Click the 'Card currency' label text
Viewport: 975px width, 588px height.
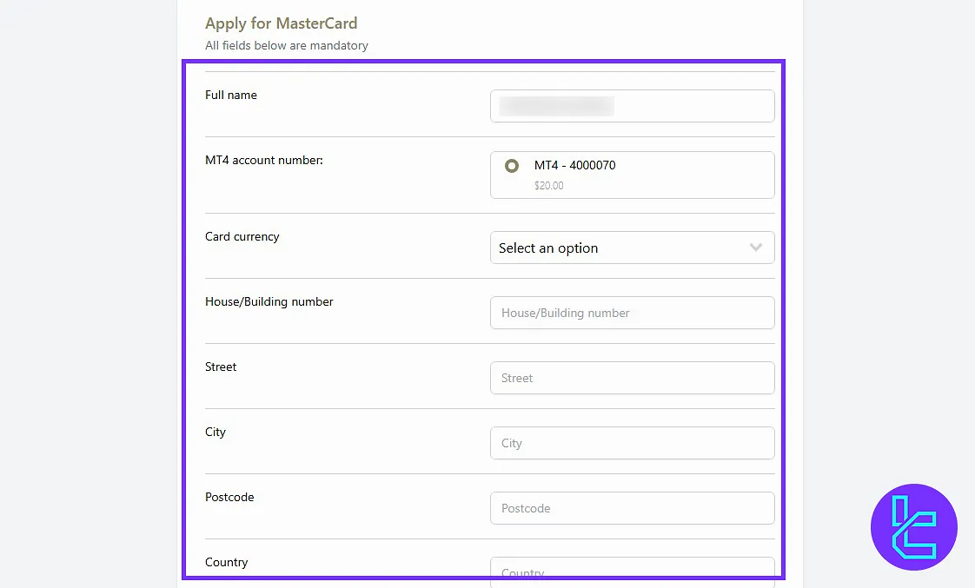tap(242, 236)
